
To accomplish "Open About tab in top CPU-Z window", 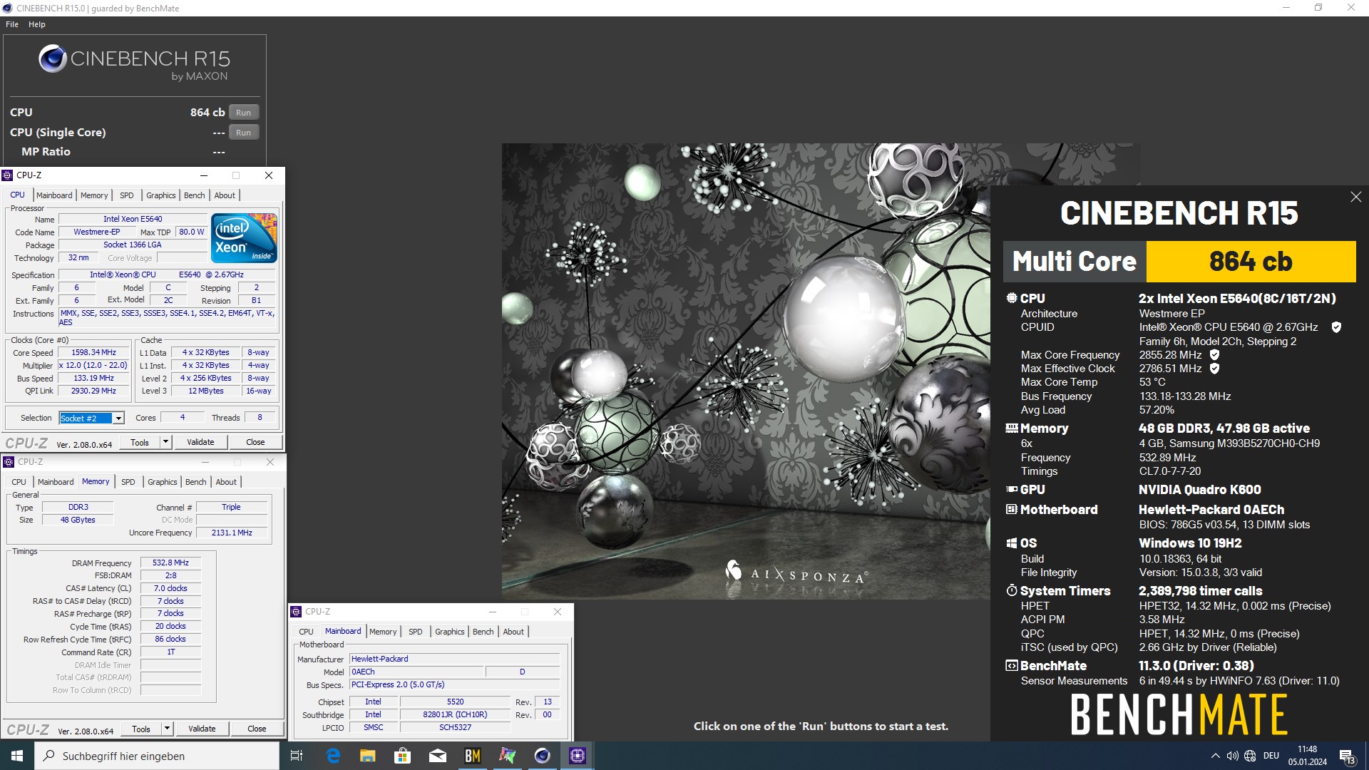I will coord(225,195).
